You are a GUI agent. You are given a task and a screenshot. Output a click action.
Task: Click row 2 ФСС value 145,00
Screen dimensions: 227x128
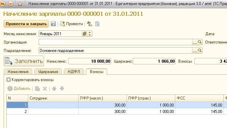point(199,111)
